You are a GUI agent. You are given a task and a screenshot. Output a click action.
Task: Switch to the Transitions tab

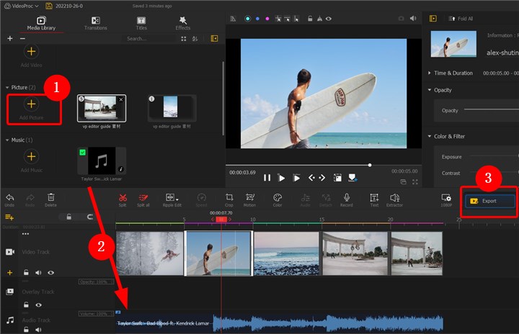95,23
